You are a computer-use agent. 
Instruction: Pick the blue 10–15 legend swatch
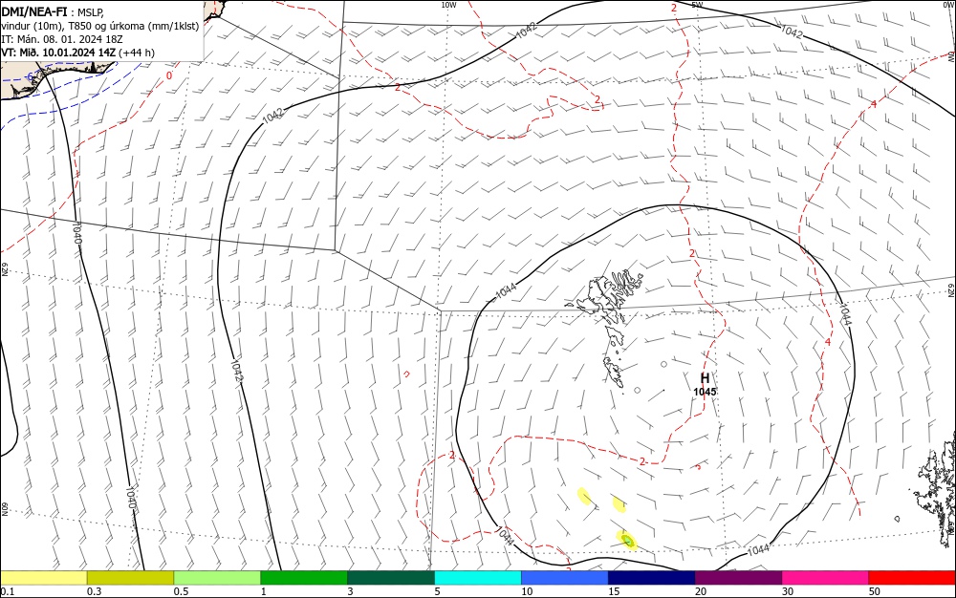(x=565, y=578)
